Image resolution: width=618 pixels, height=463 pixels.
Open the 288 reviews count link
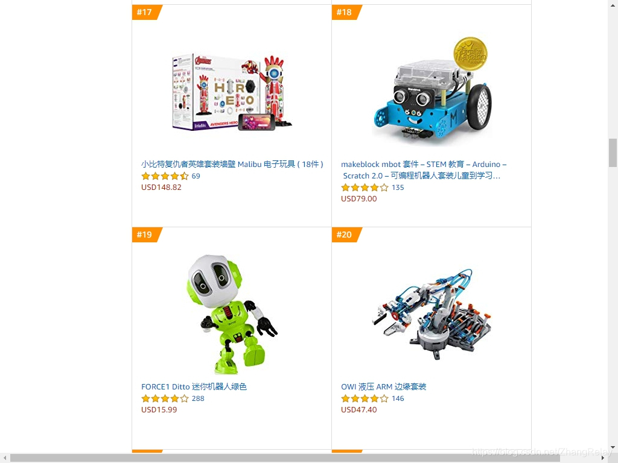pos(198,398)
